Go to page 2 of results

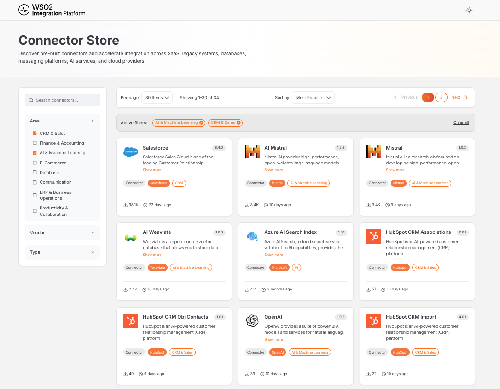[x=441, y=97]
